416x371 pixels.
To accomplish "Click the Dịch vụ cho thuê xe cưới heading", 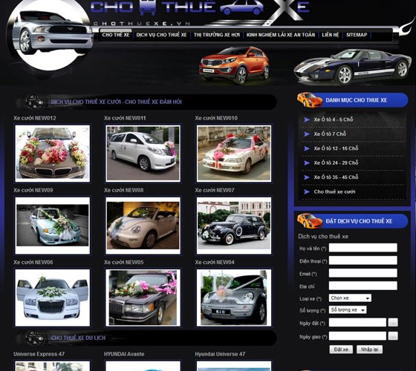I will 116,102.
